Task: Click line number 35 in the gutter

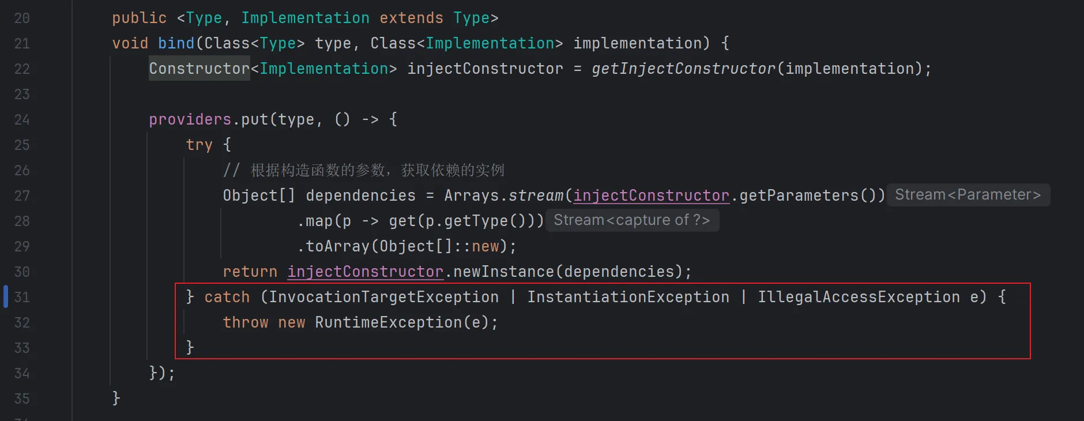Action: pos(22,399)
